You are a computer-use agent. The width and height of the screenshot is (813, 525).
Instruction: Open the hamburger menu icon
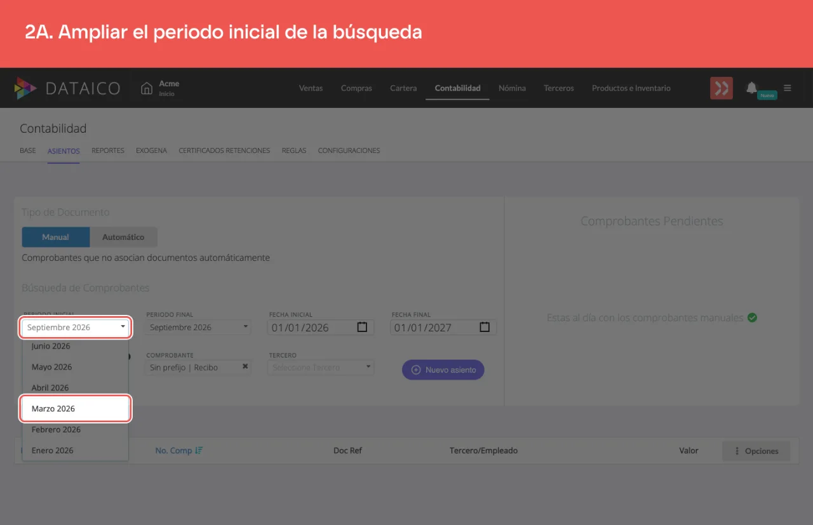tap(788, 88)
